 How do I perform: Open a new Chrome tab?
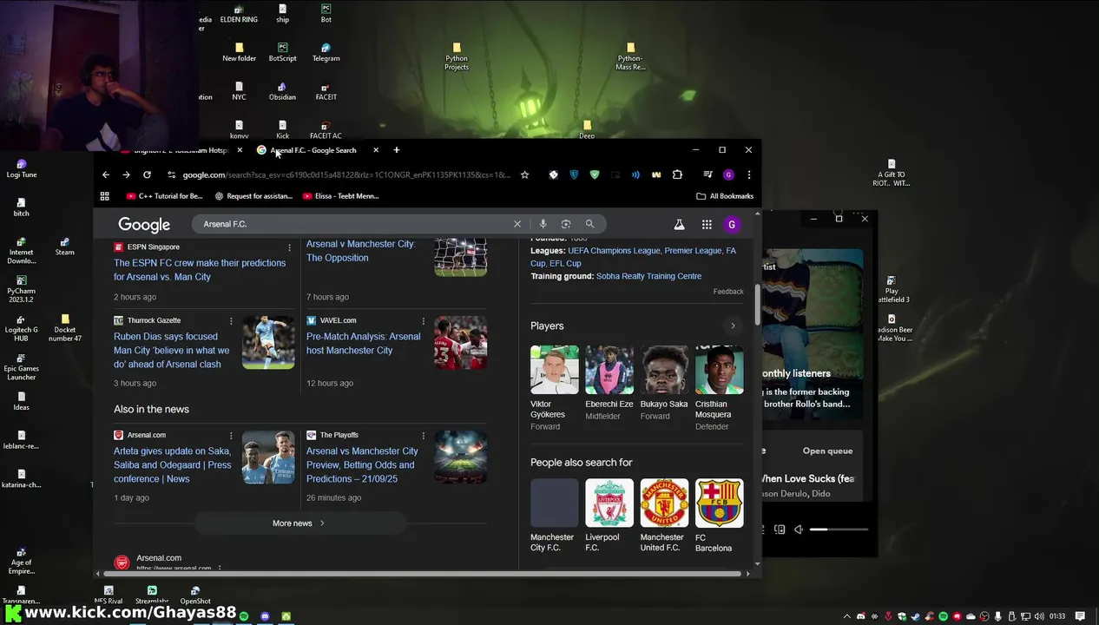(x=397, y=150)
